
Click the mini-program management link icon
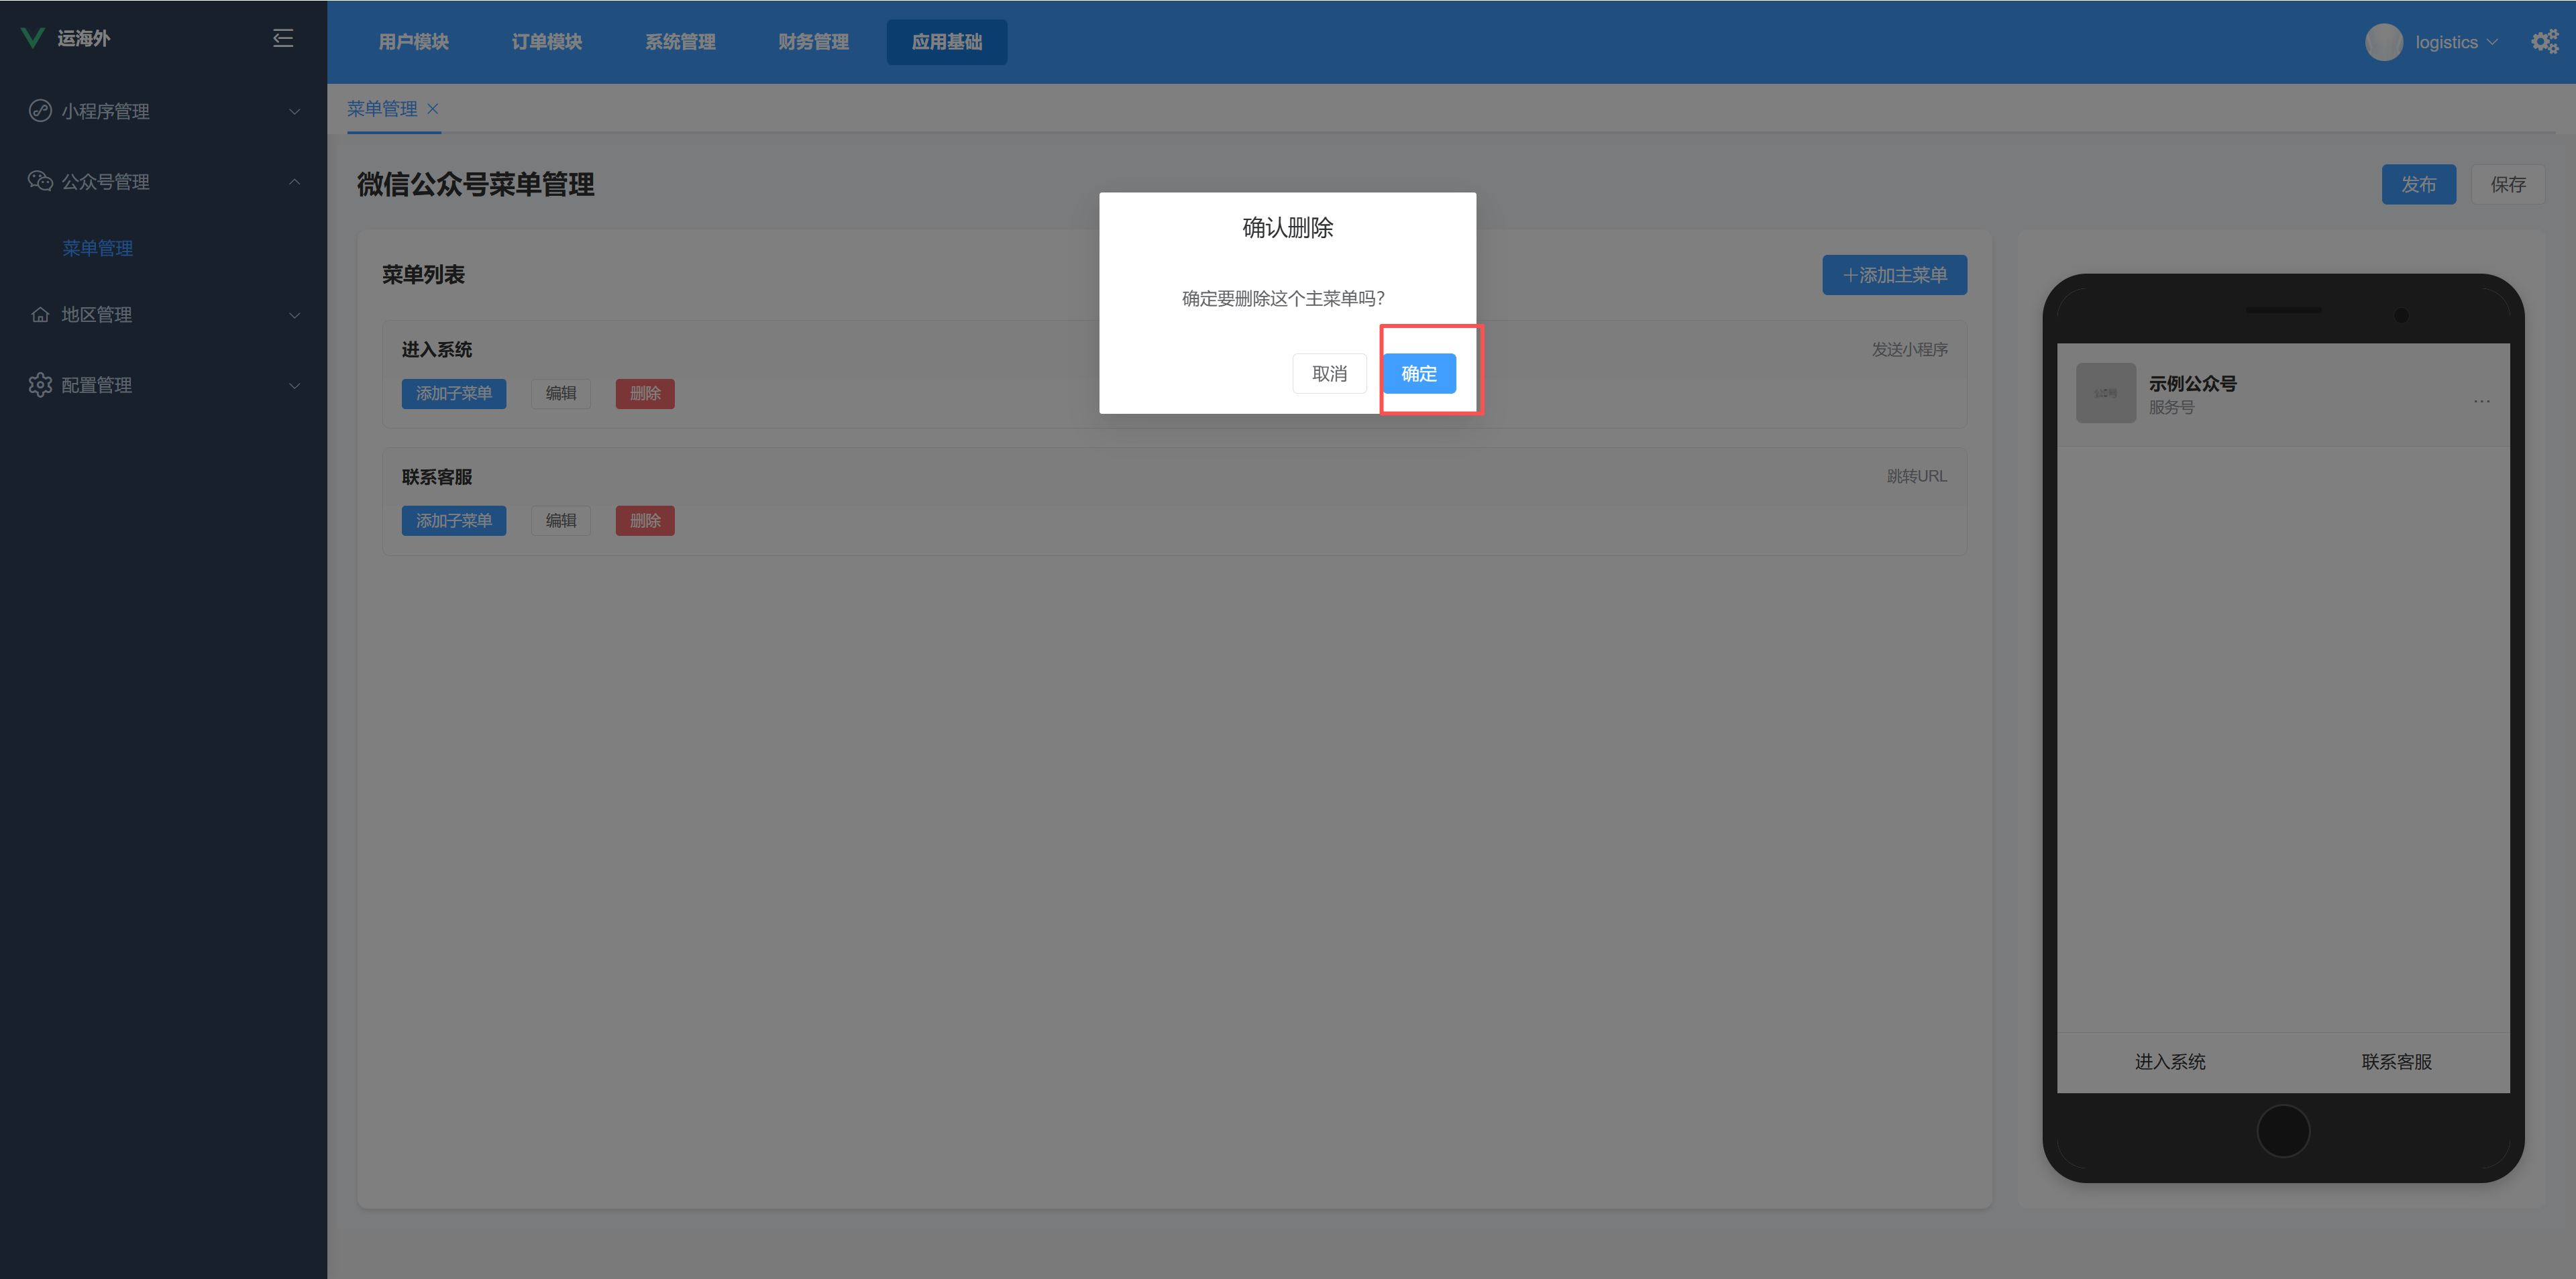[x=40, y=111]
